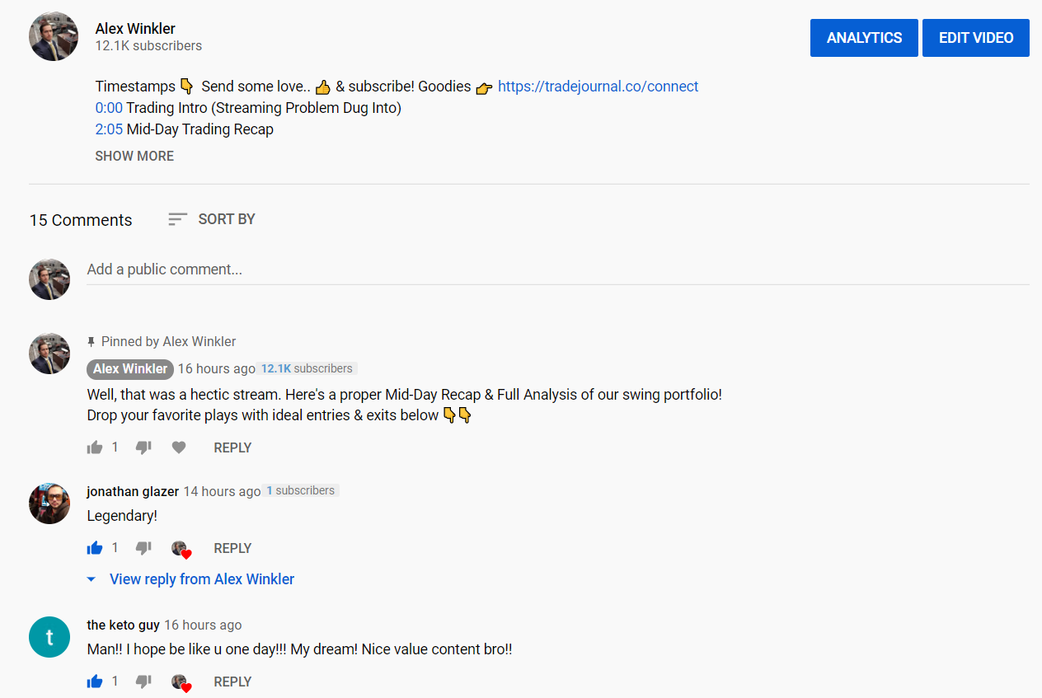Image resolution: width=1042 pixels, height=698 pixels.
Task: Click the Alex Winkler channel name badge
Action: tap(129, 368)
